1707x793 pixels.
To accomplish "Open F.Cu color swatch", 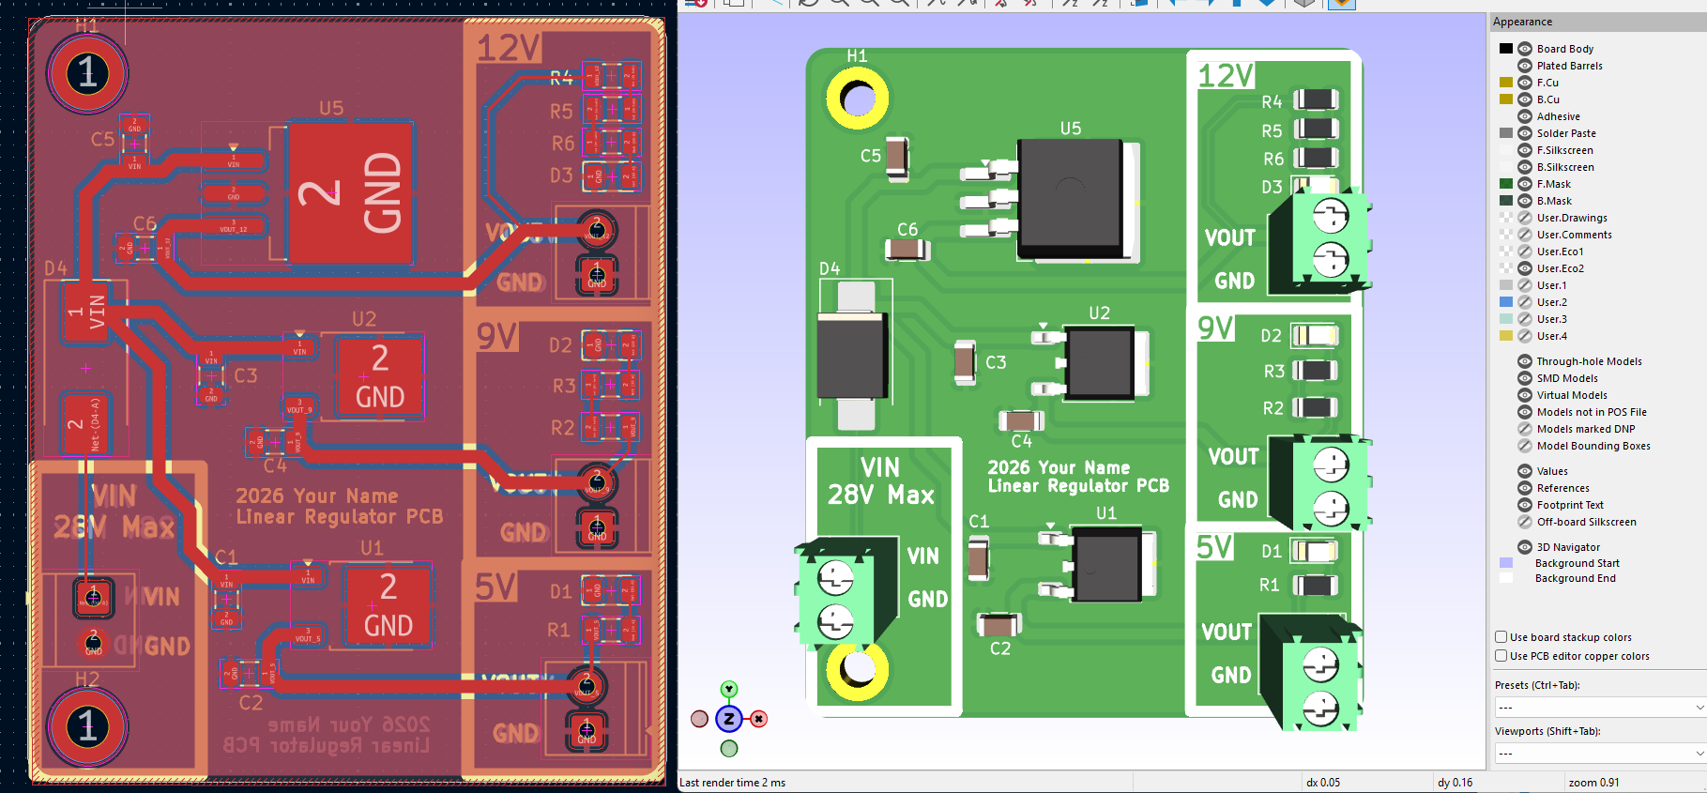I will (1506, 83).
